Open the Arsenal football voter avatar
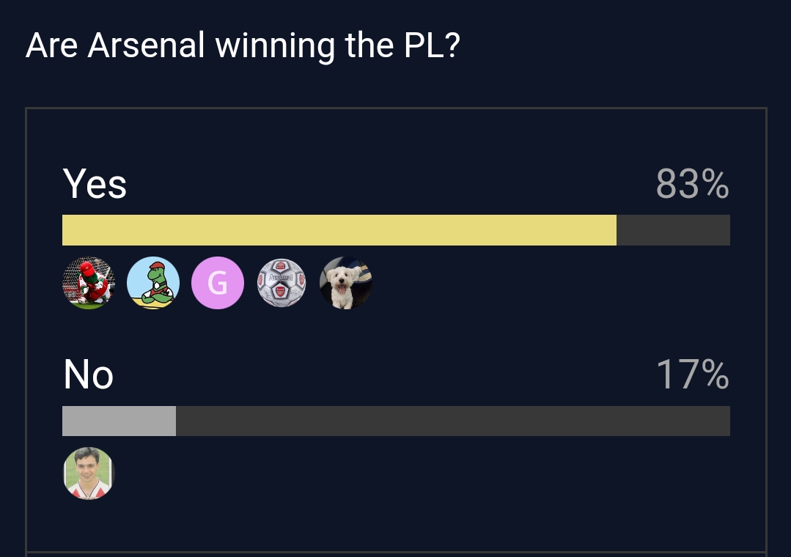 pyautogui.click(x=282, y=283)
